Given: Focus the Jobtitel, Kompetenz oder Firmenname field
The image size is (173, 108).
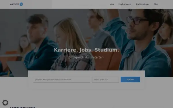Looking at the screenshot, I should pyautogui.click(x=61, y=79).
